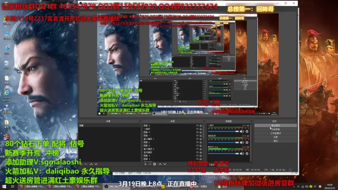Move scene up arrow in 场景 panel

(x=91, y=164)
